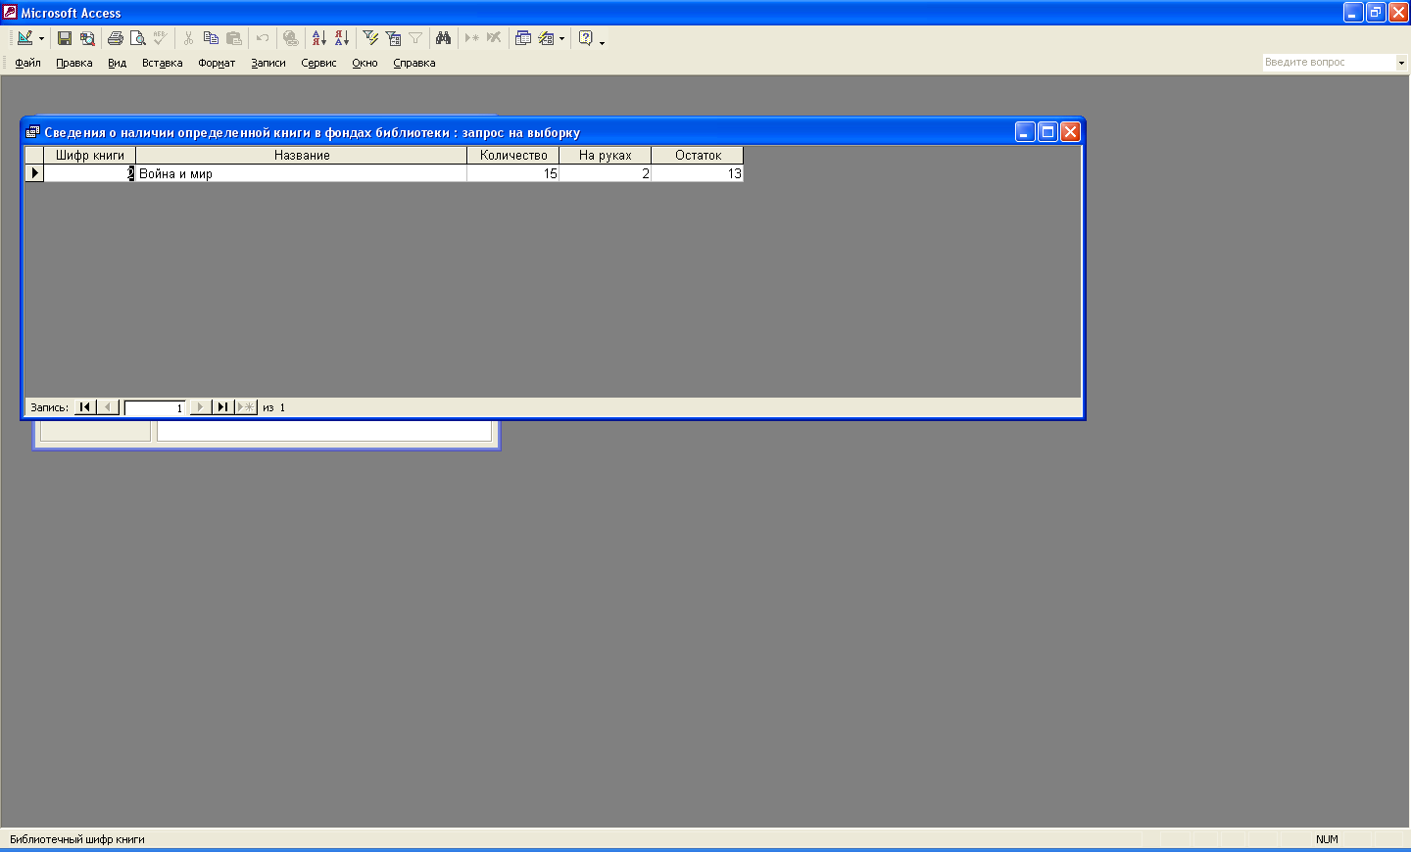1411x852 pixels.
Task: Open the Записи menu
Action: tap(268, 63)
